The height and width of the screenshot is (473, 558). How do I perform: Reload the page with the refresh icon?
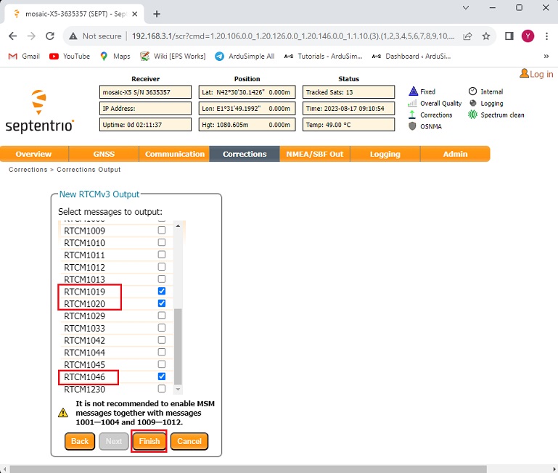click(x=50, y=36)
